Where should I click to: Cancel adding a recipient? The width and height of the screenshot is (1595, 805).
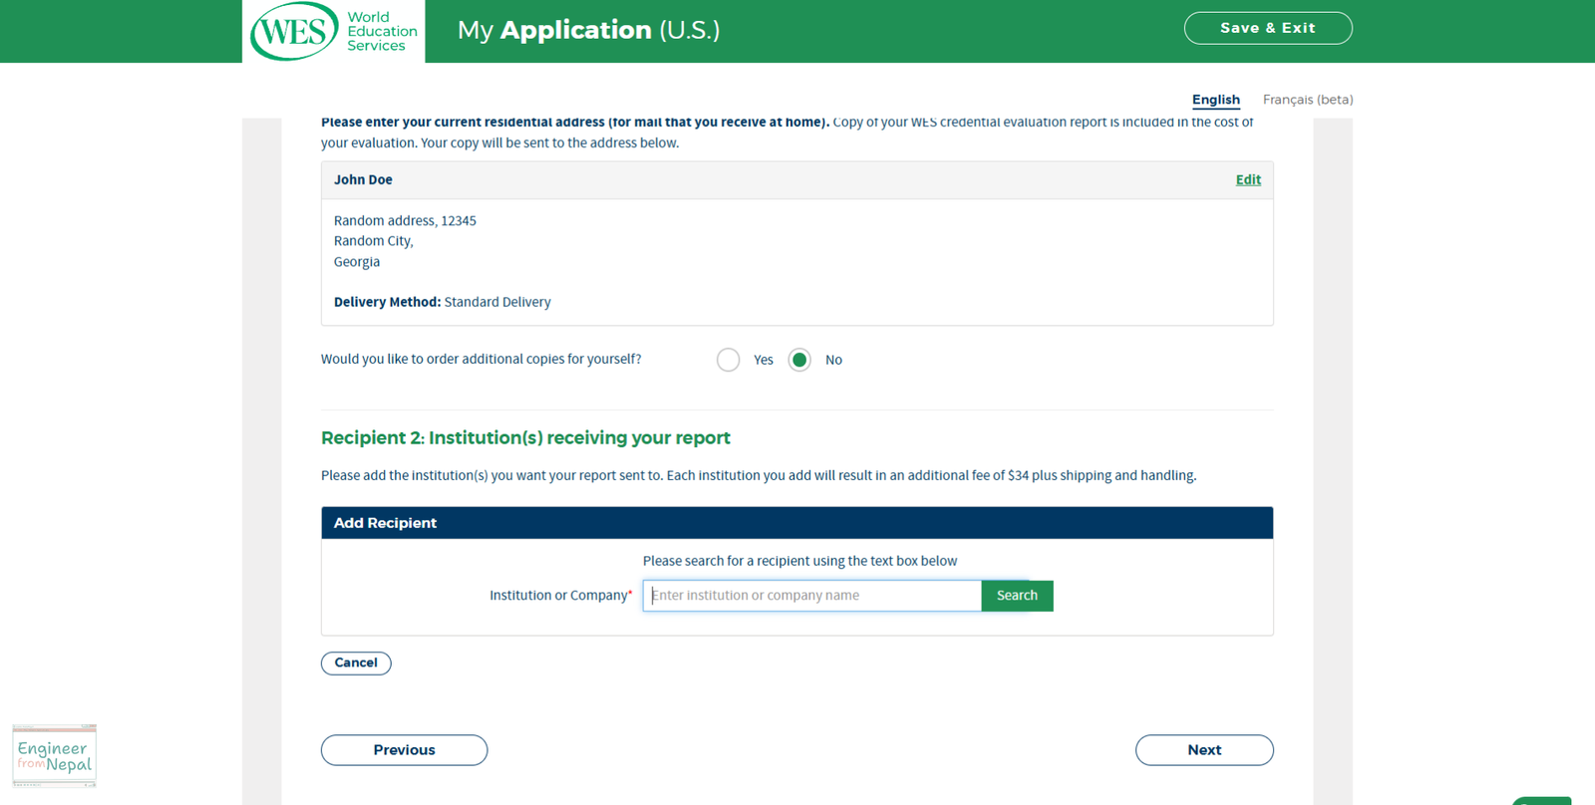coord(356,663)
